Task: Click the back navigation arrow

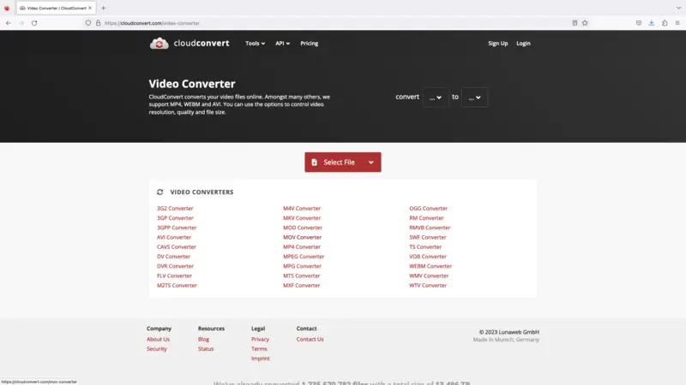Action: click(x=9, y=23)
